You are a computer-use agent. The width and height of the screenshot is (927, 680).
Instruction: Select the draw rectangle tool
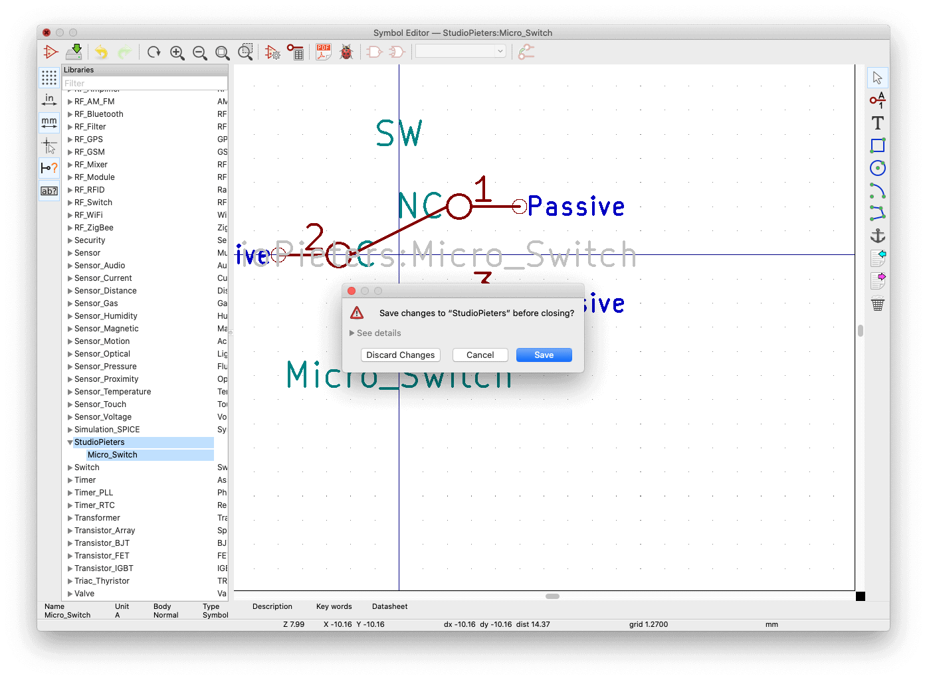(x=878, y=145)
